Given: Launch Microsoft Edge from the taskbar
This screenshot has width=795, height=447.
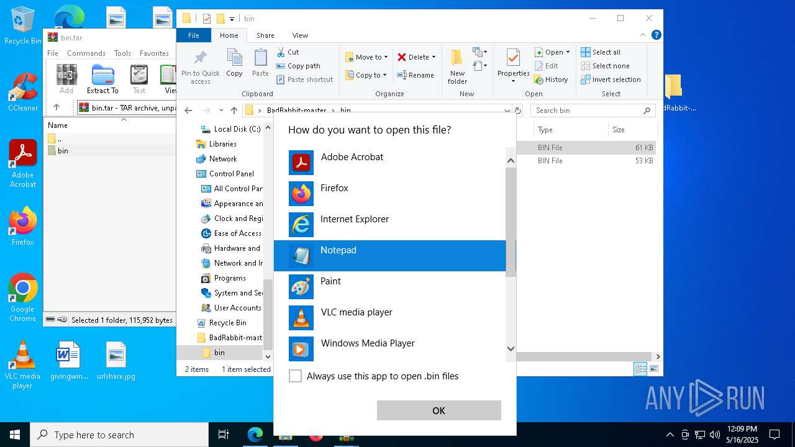Looking at the screenshot, I should click(255, 435).
